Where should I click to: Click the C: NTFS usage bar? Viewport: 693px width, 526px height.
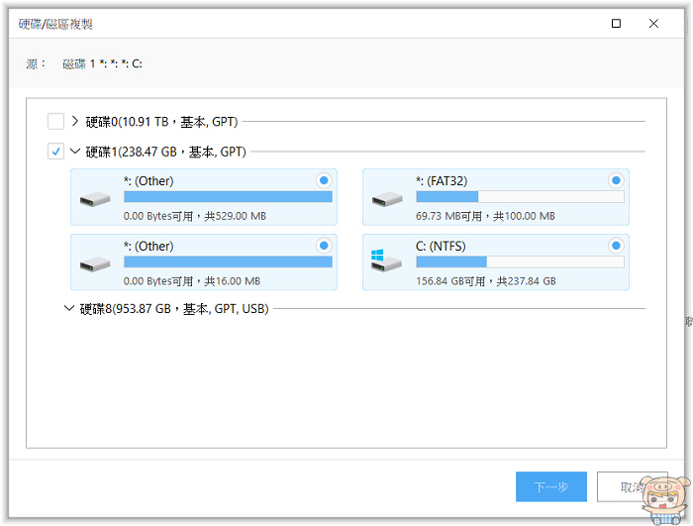[520, 262]
